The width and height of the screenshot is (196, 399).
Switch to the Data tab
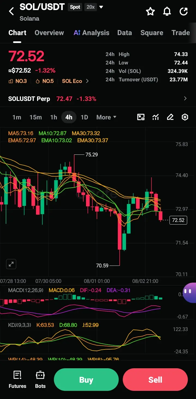pos(125,33)
